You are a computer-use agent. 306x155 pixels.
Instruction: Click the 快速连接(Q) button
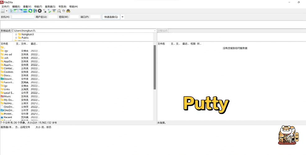pyautogui.click(x=111, y=17)
